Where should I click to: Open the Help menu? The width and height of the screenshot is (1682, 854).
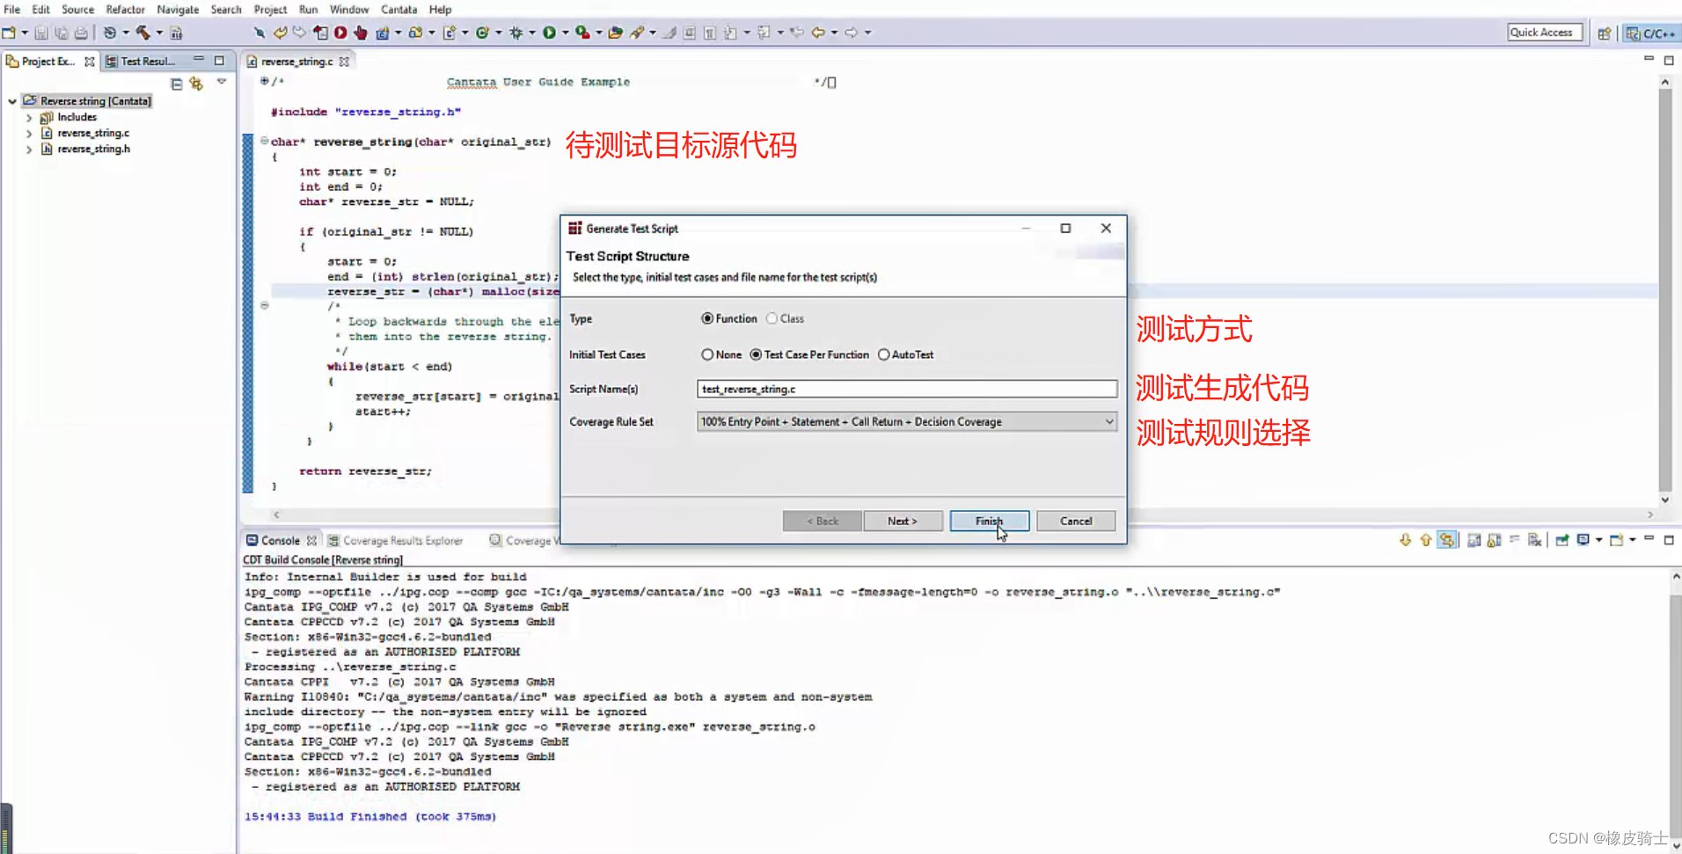click(x=440, y=9)
